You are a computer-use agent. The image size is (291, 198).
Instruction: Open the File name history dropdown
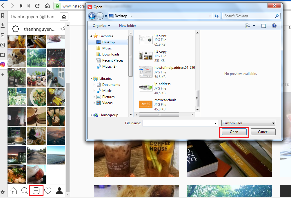point(215,123)
